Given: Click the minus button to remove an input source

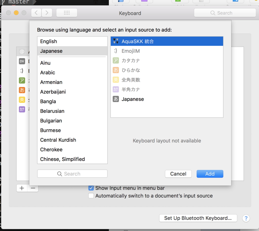Looking at the screenshot, I should (x=33, y=188).
